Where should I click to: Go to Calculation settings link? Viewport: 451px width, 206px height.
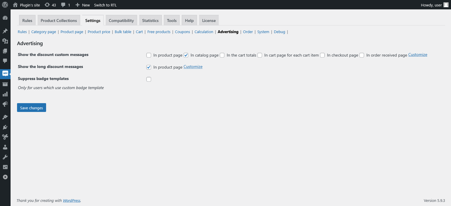tap(204, 32)
